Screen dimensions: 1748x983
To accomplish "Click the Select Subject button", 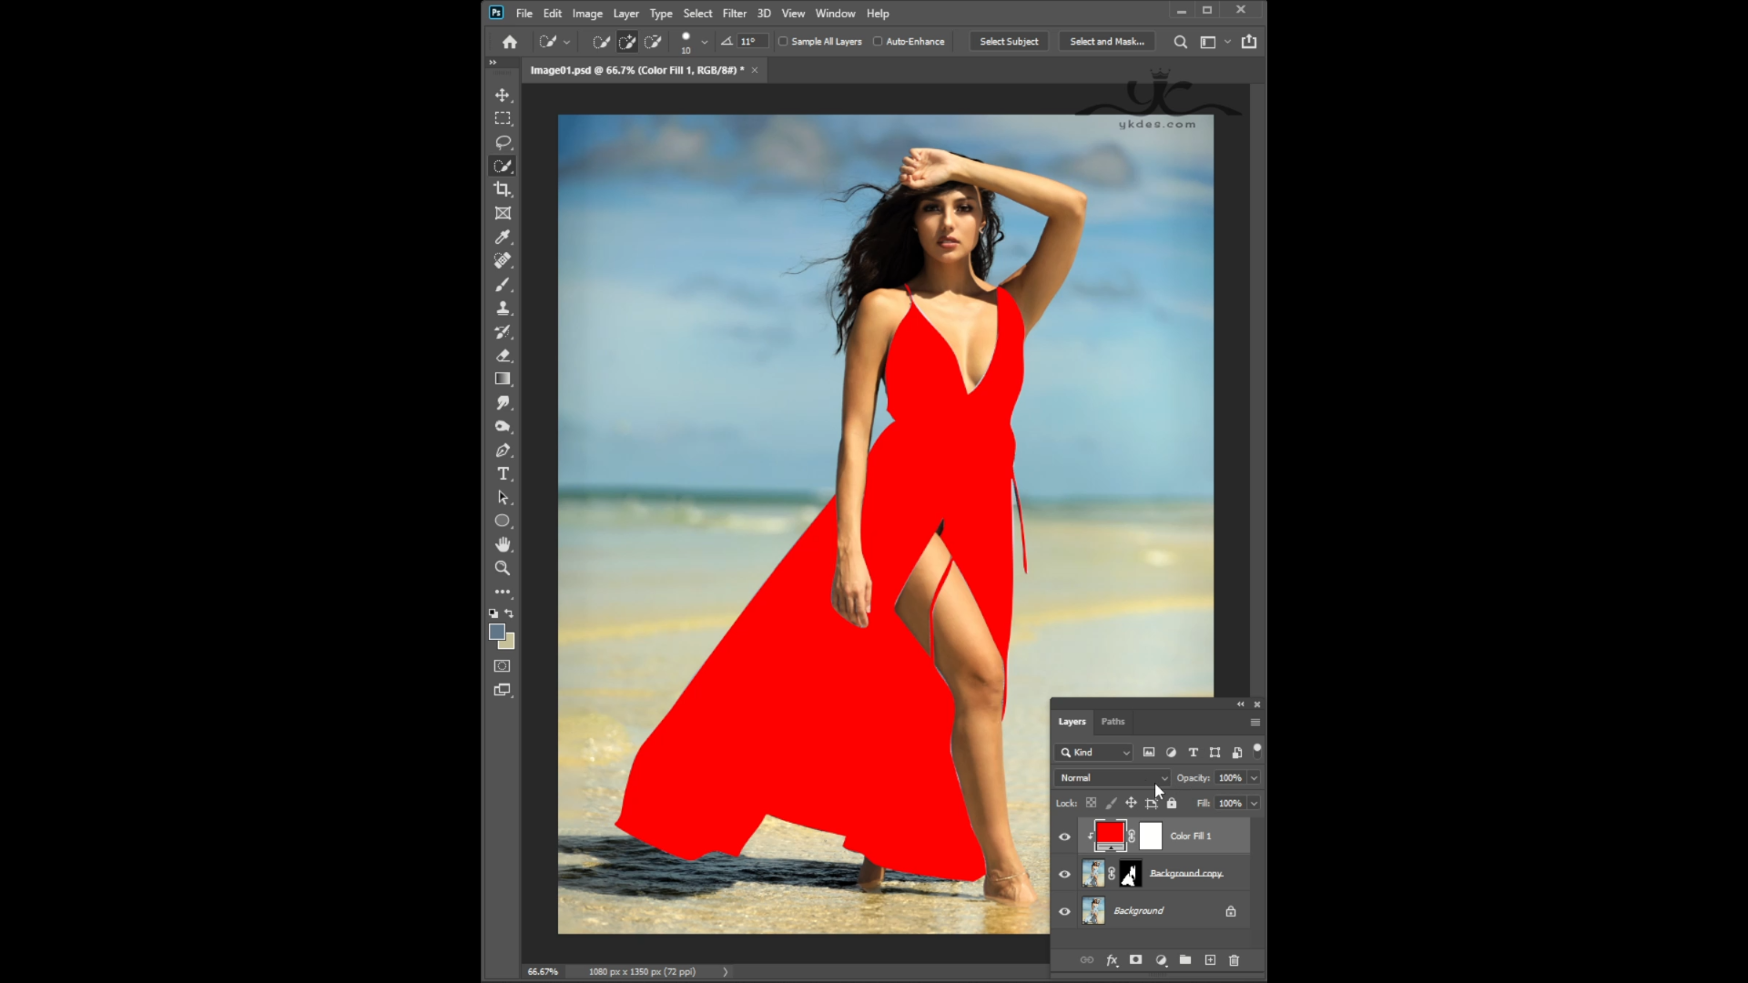I will [1009, 42].
